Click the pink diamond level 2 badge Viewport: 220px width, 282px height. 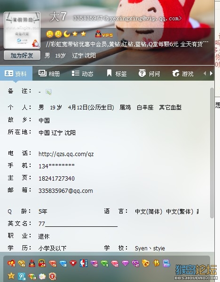tap(115, 264)
